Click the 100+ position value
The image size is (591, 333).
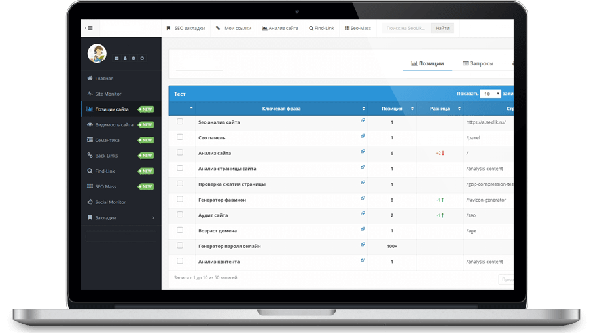[x=391, y=246]
